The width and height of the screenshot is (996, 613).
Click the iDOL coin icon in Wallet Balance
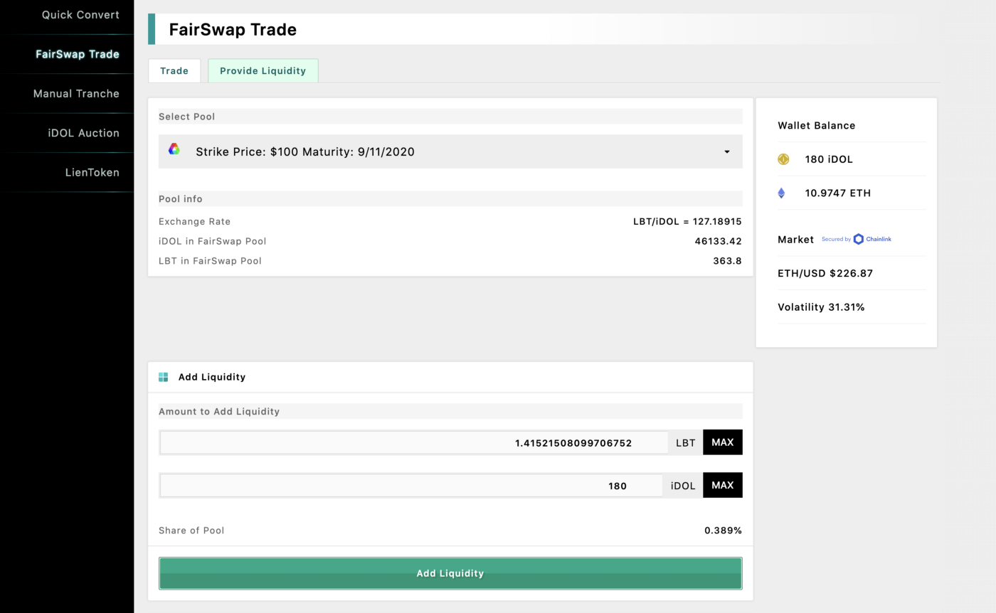pos(783,159)
